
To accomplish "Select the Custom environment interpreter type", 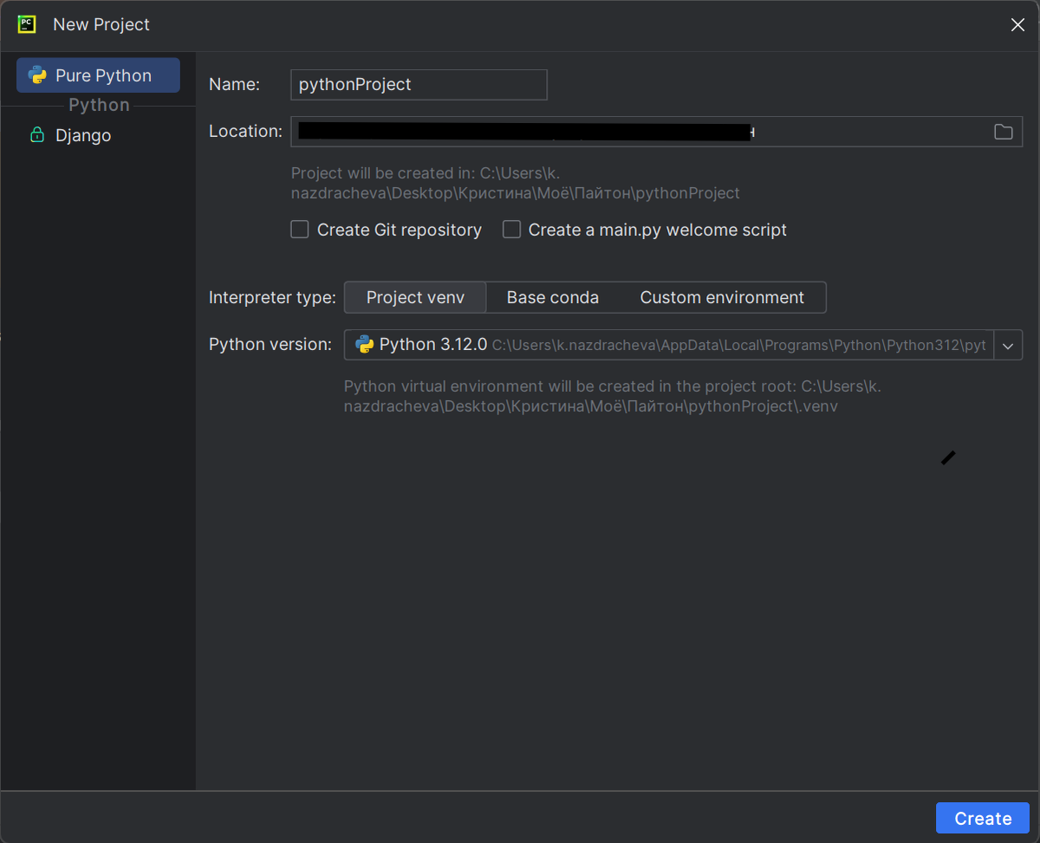I will (x=722, y=297).
